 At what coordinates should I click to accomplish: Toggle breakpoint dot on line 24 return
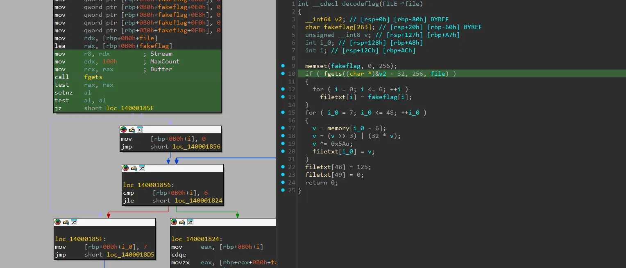(x=283, y=182)
